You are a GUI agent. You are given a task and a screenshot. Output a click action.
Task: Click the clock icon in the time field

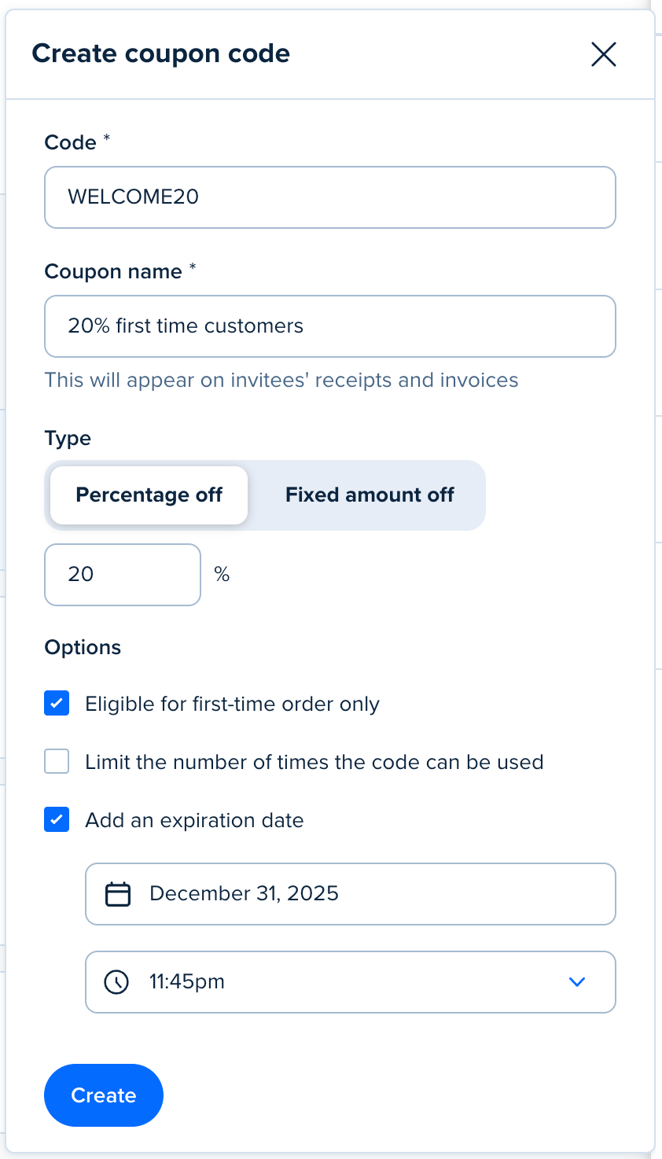coord(116,982)
